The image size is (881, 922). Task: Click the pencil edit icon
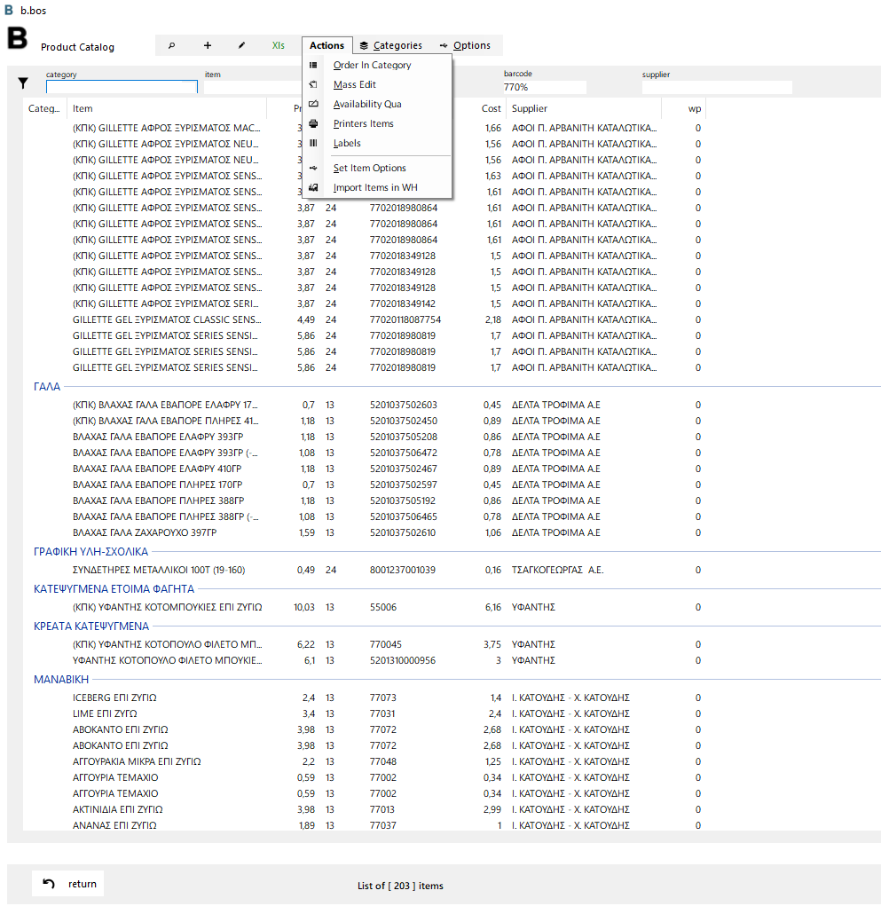[241, 46]
